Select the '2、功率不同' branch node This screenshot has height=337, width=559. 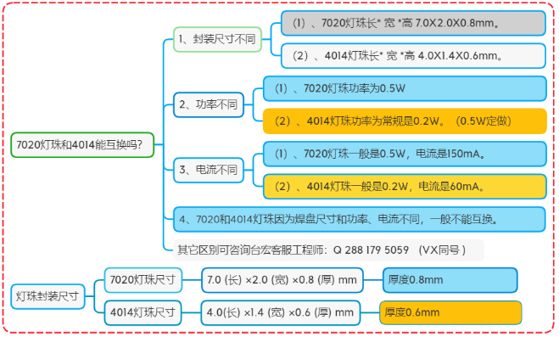pyautogui.click(x=209, y=104)
